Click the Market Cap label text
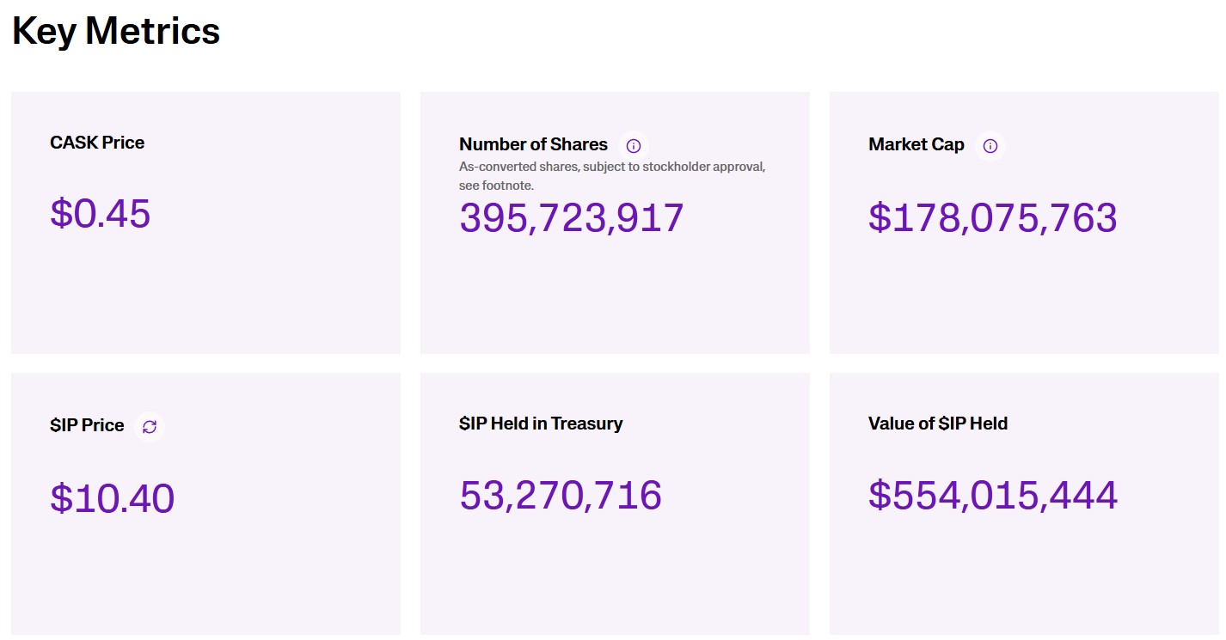The image size is (1226, 640). coord(916,144)
